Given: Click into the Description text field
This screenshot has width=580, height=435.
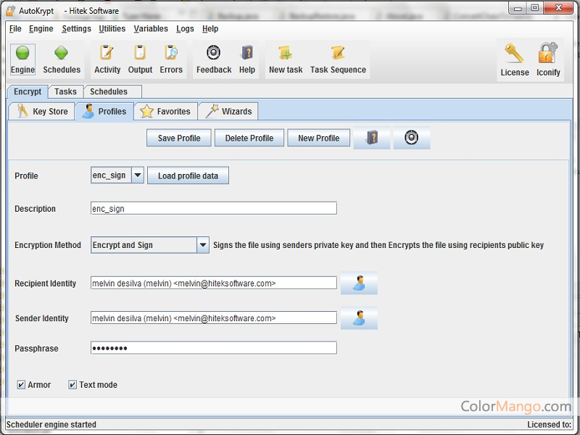Looking at the screenshot, I should (x=214, y=208).
